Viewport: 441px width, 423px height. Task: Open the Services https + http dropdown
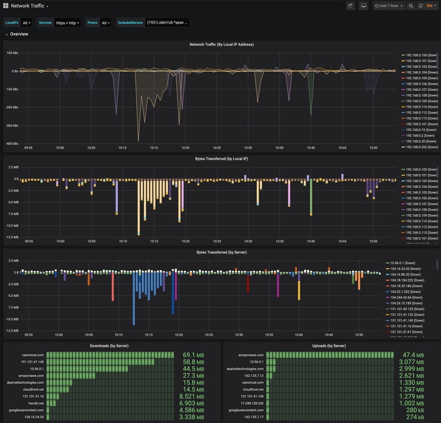(67, 23)
